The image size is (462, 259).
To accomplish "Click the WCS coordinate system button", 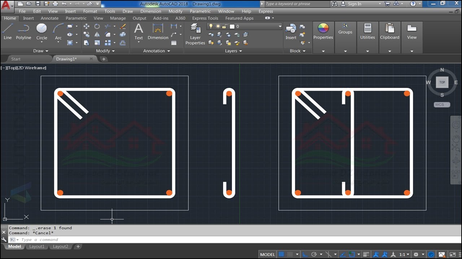I will pos(442,105).
